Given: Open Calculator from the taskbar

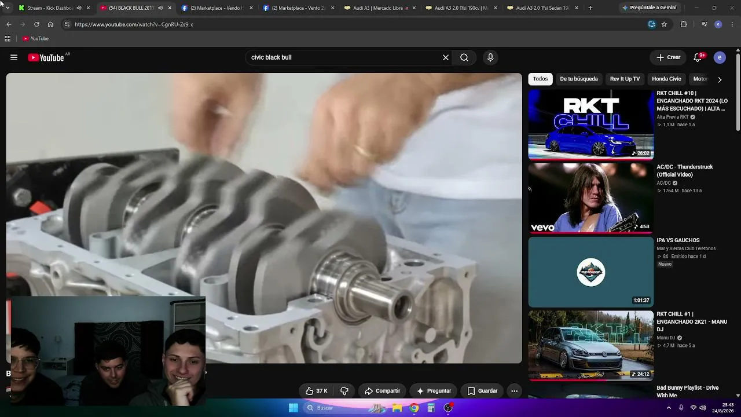Looking at the screenshot, I should 431,408.
